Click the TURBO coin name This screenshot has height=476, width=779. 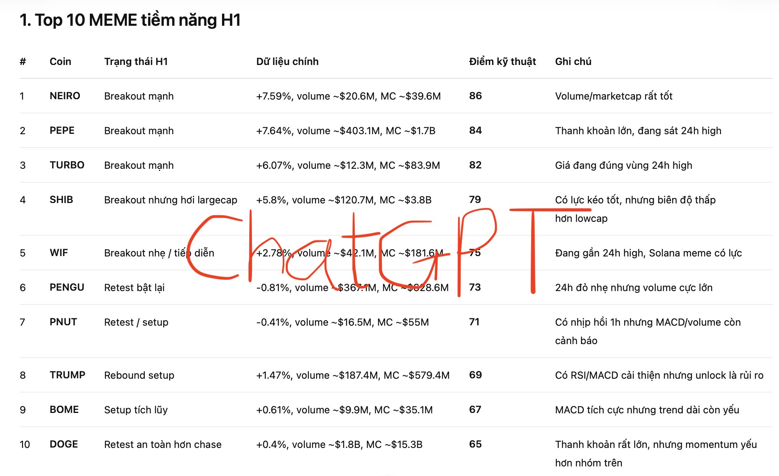(x=67, y=165)
